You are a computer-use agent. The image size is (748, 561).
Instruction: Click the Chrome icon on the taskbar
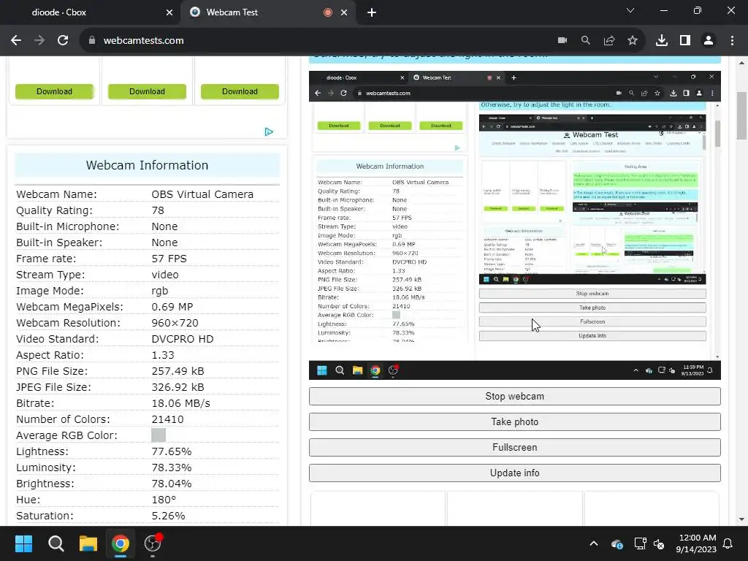coord(121,543)
